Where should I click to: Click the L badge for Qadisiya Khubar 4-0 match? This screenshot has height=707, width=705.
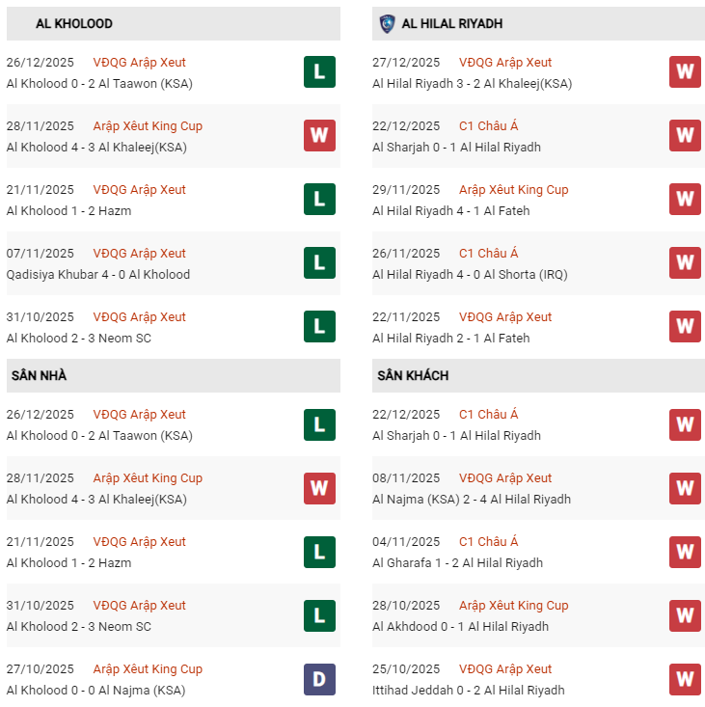click(x=319, y=262)
